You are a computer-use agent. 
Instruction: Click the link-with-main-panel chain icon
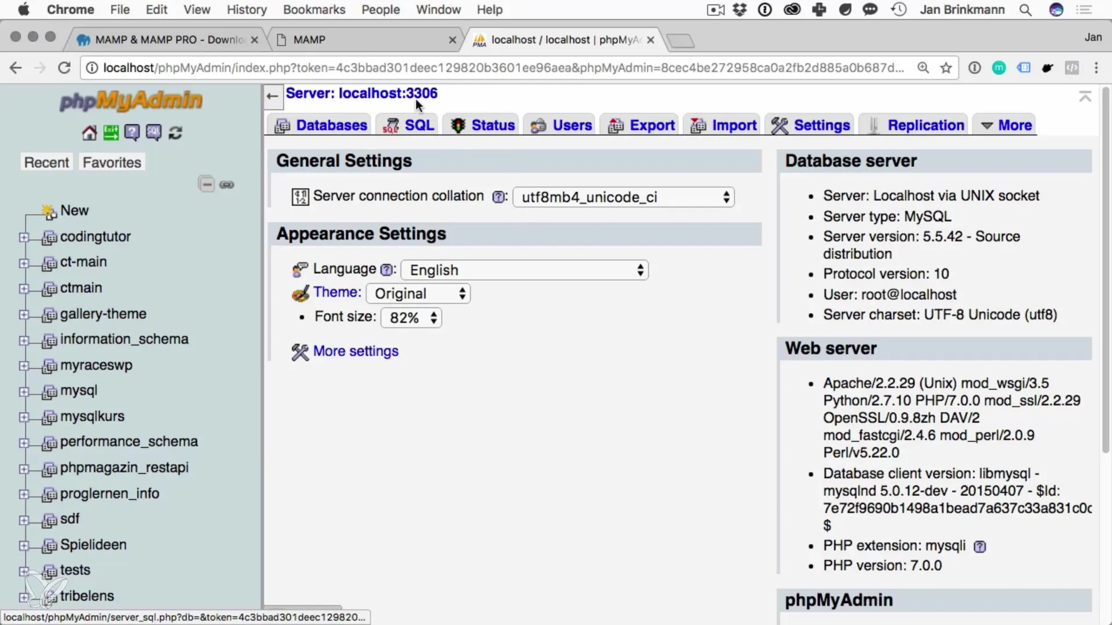[x=227, y=185]
